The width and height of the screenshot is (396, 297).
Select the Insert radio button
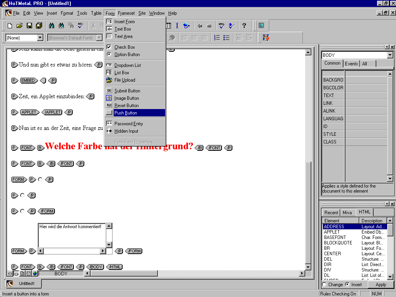(x=347, y=284)
